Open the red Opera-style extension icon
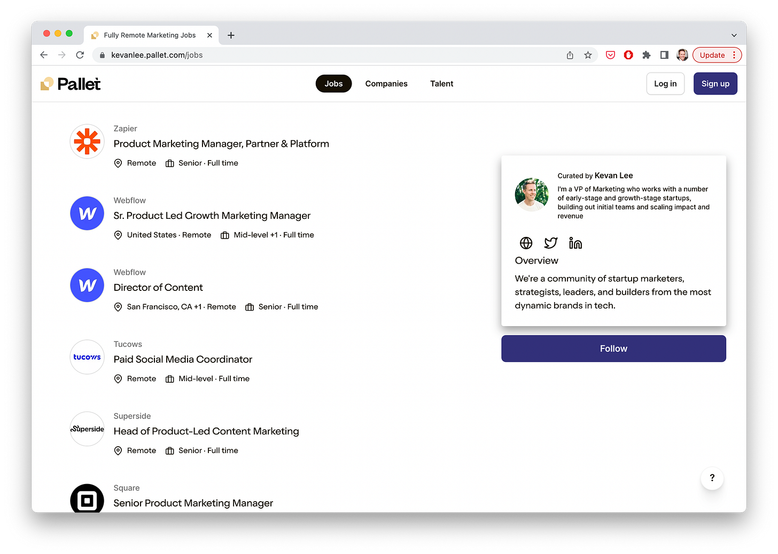This screenshot has height=554, width=778. pos(628,55)
